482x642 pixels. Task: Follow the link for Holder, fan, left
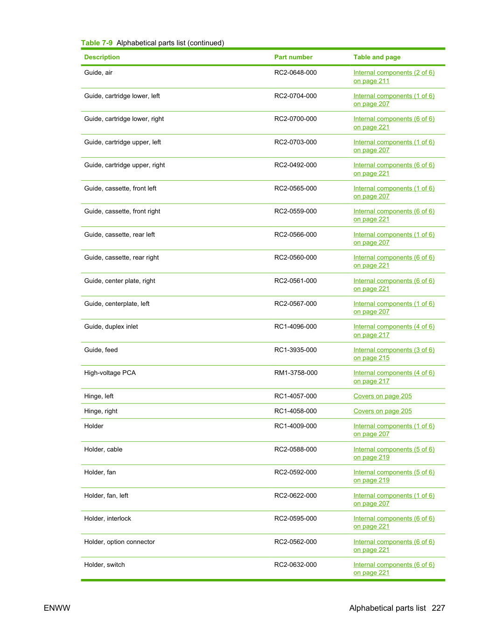tap(394, 500)
